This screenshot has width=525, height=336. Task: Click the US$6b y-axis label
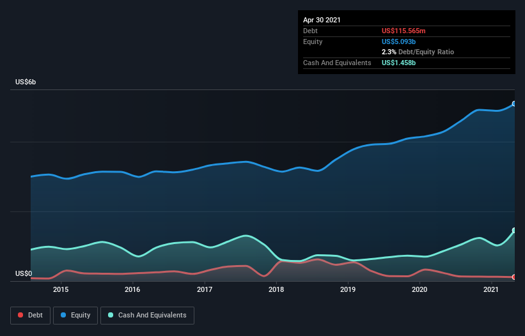(26, 82)
